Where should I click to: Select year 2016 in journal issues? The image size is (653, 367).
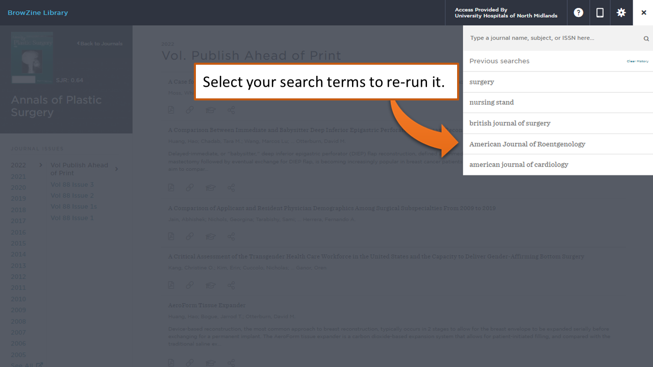click(x=18, y=232)
